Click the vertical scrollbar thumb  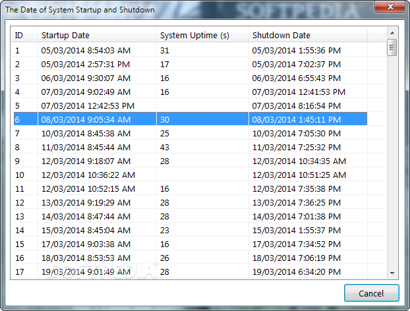click(x=392, y=47)
